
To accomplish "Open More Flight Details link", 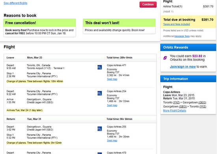I will [175, 111].
